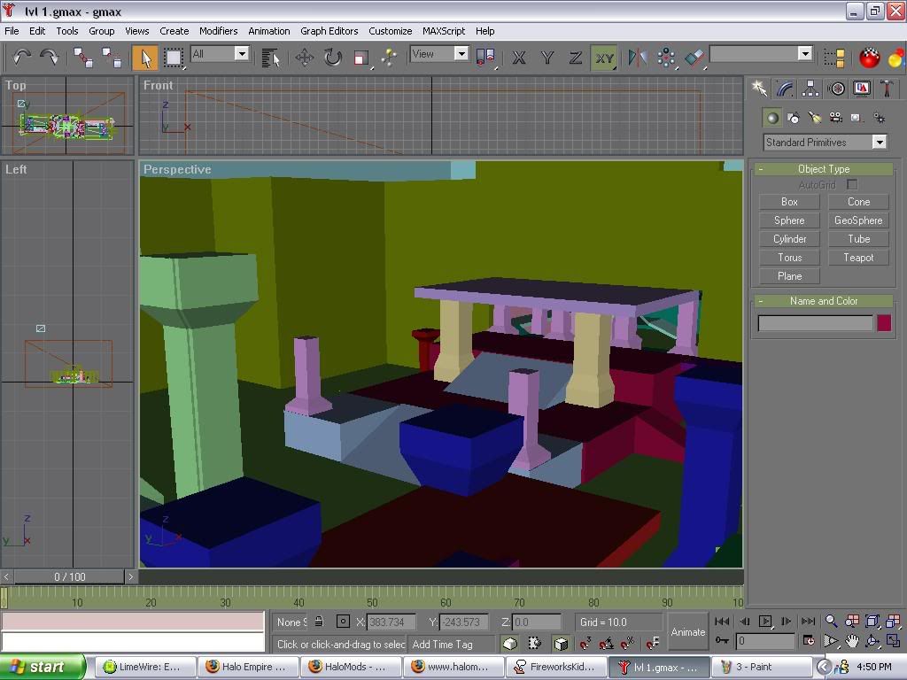
Task: Switch to the Modify command panel tab
Action: coord(785,89)
